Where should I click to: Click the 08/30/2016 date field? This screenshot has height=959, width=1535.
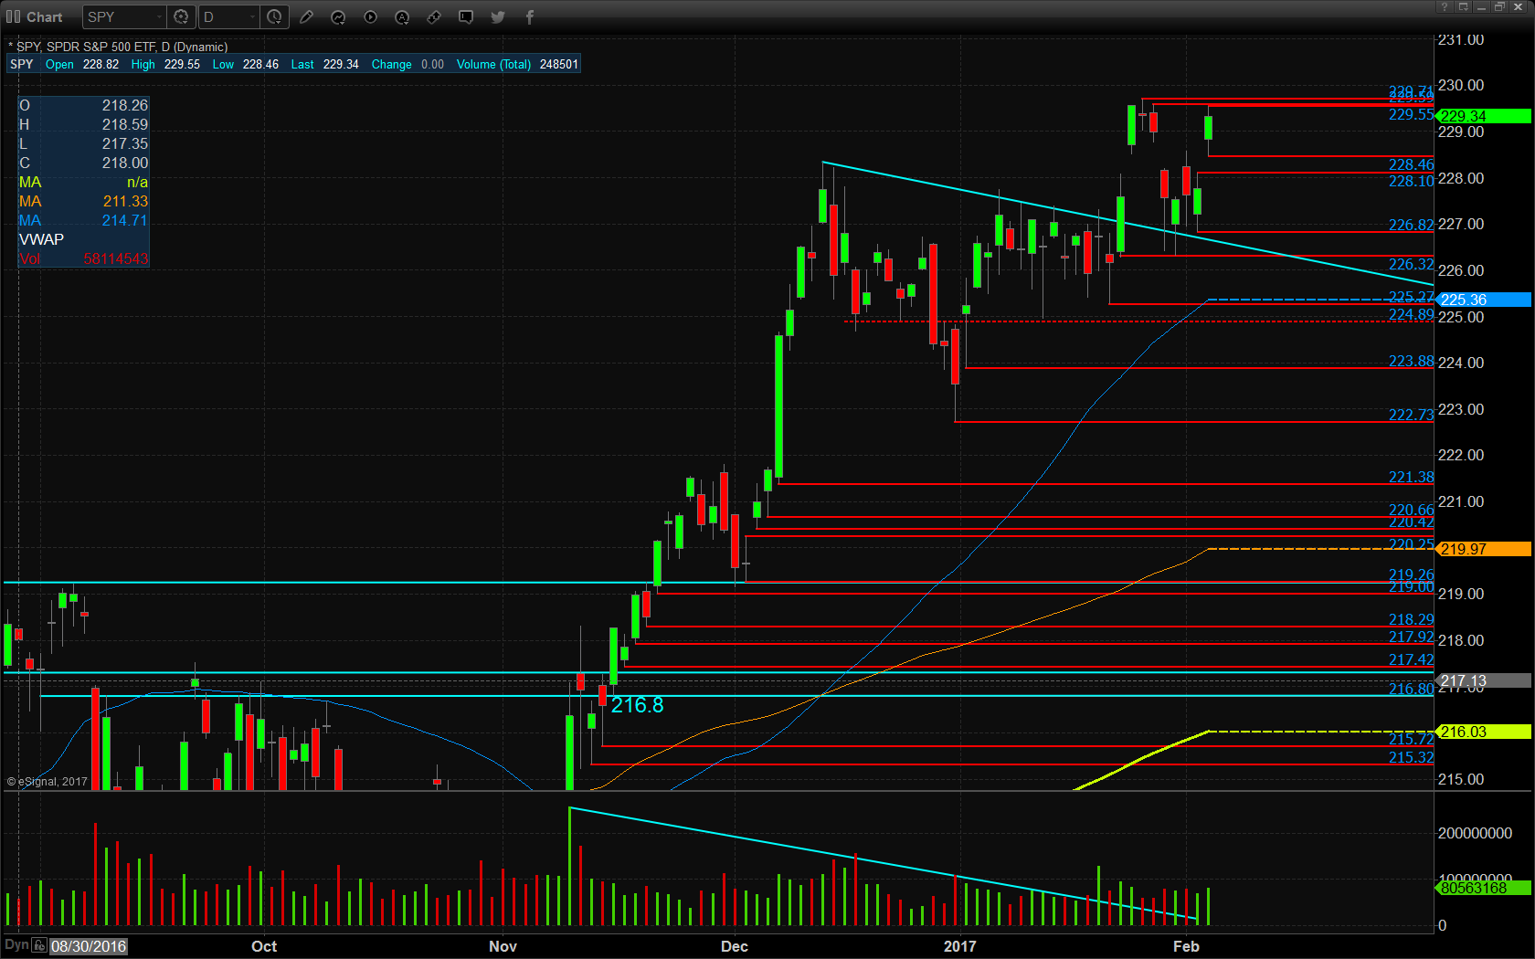coord(89,946)
